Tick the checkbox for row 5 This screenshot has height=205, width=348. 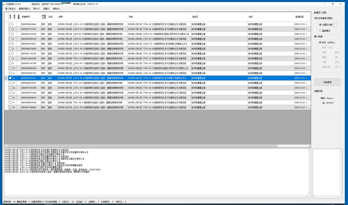pyautogui.click(x=10, y=44)
